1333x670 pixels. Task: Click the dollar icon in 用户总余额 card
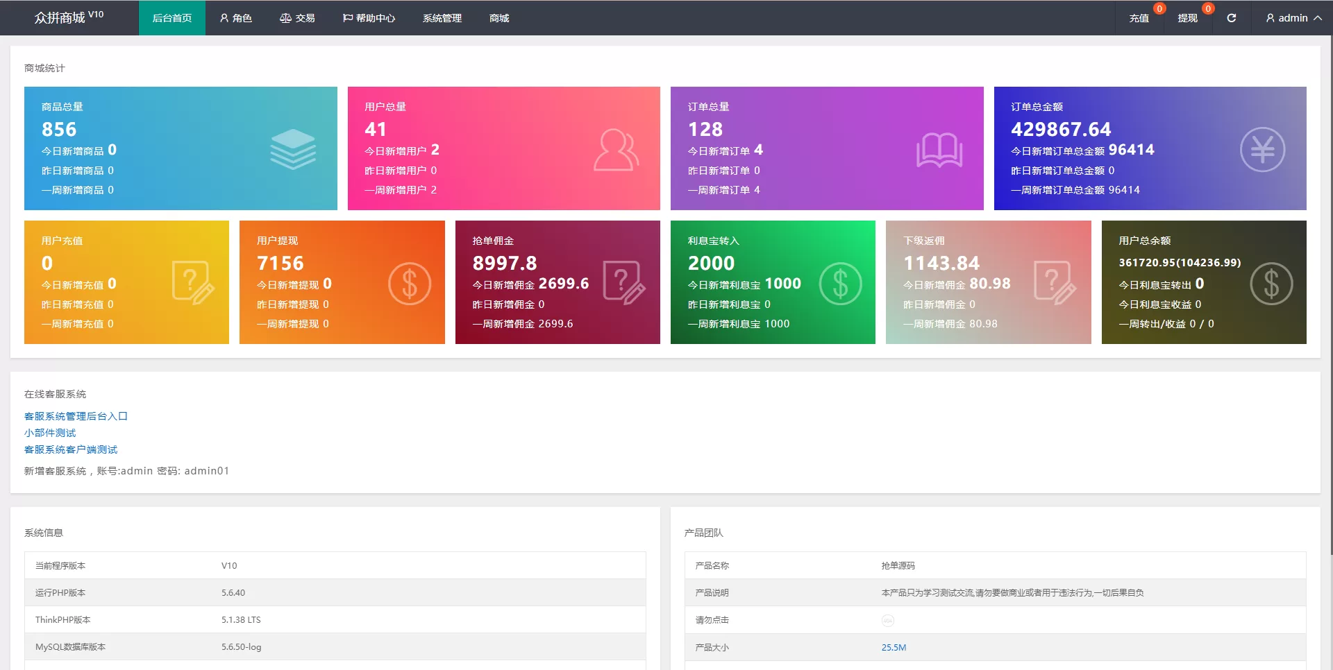[x=1271, y=284]
